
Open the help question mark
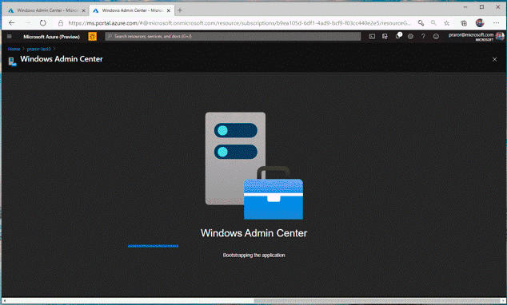click(x=423, y=37)
